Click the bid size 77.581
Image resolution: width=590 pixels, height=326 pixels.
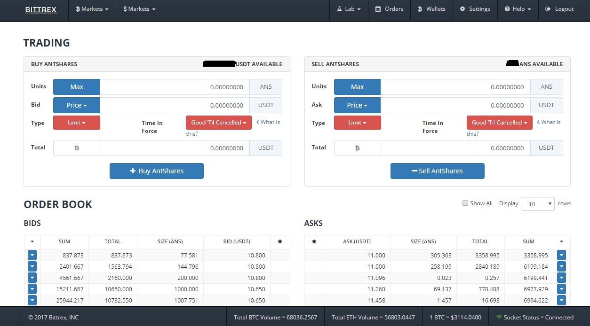tap(189, 256)
